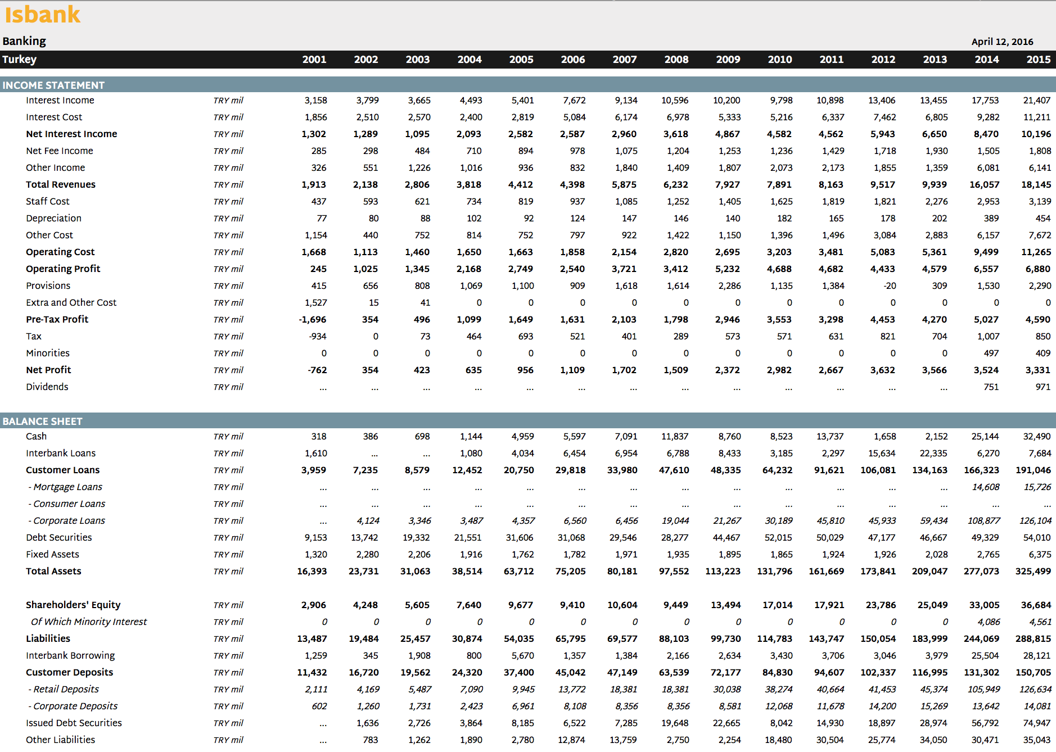Image resolution: width=1056 pixels, height=752 pixels.
Task: Select the Other Cost row label
Action: (49, 235)
